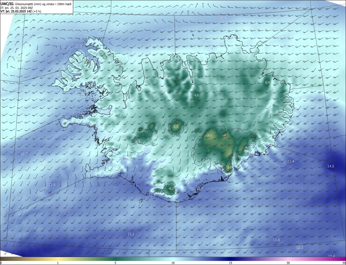Click the 14.5 value on the map
The width and height of the screenshot is (346, 265).
coord(331,166)
